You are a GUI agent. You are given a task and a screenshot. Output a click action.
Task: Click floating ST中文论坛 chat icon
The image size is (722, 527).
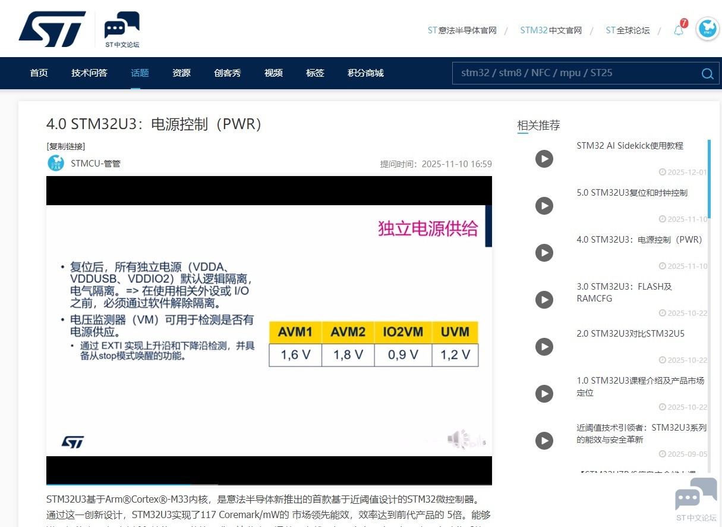(696, 499)
